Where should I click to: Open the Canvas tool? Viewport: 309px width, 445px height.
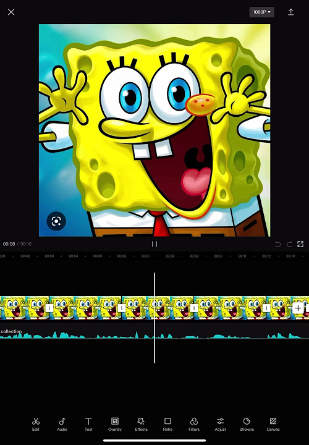(x=273, y=424)
